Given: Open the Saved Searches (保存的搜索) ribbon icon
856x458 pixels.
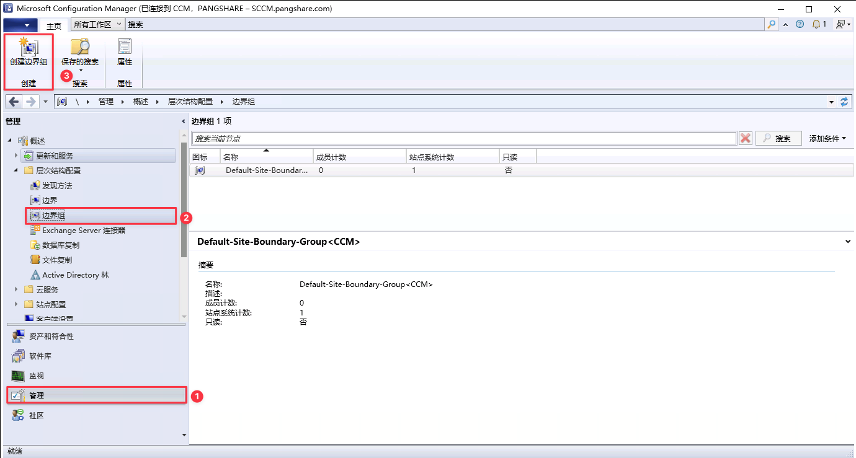Looking at the screenshot, I should [79, 51].
